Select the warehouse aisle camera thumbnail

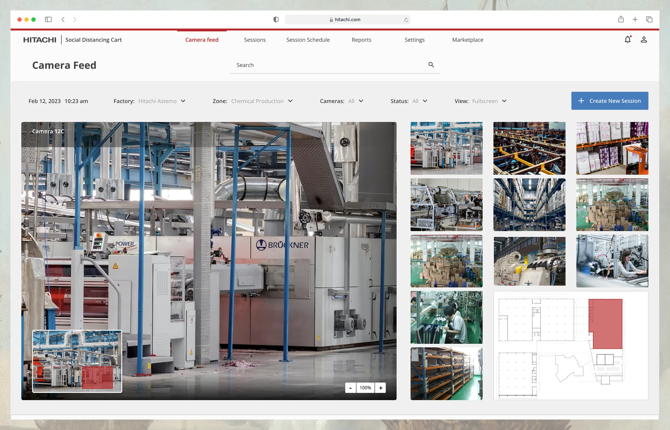tap(529, 205)
